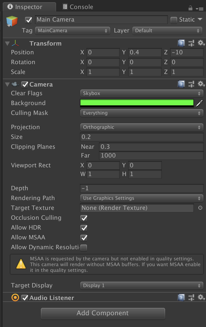Click the Camera preset sliders icon

pos(191,84)
